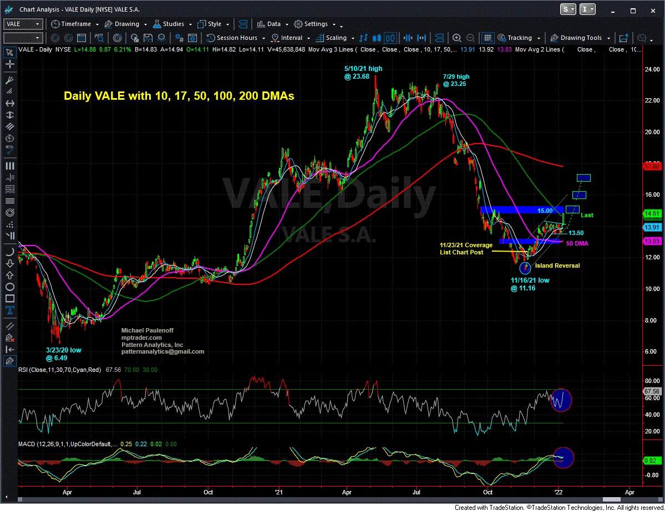
Task: Select the arc drawing tool
Action: click(9, 252)
